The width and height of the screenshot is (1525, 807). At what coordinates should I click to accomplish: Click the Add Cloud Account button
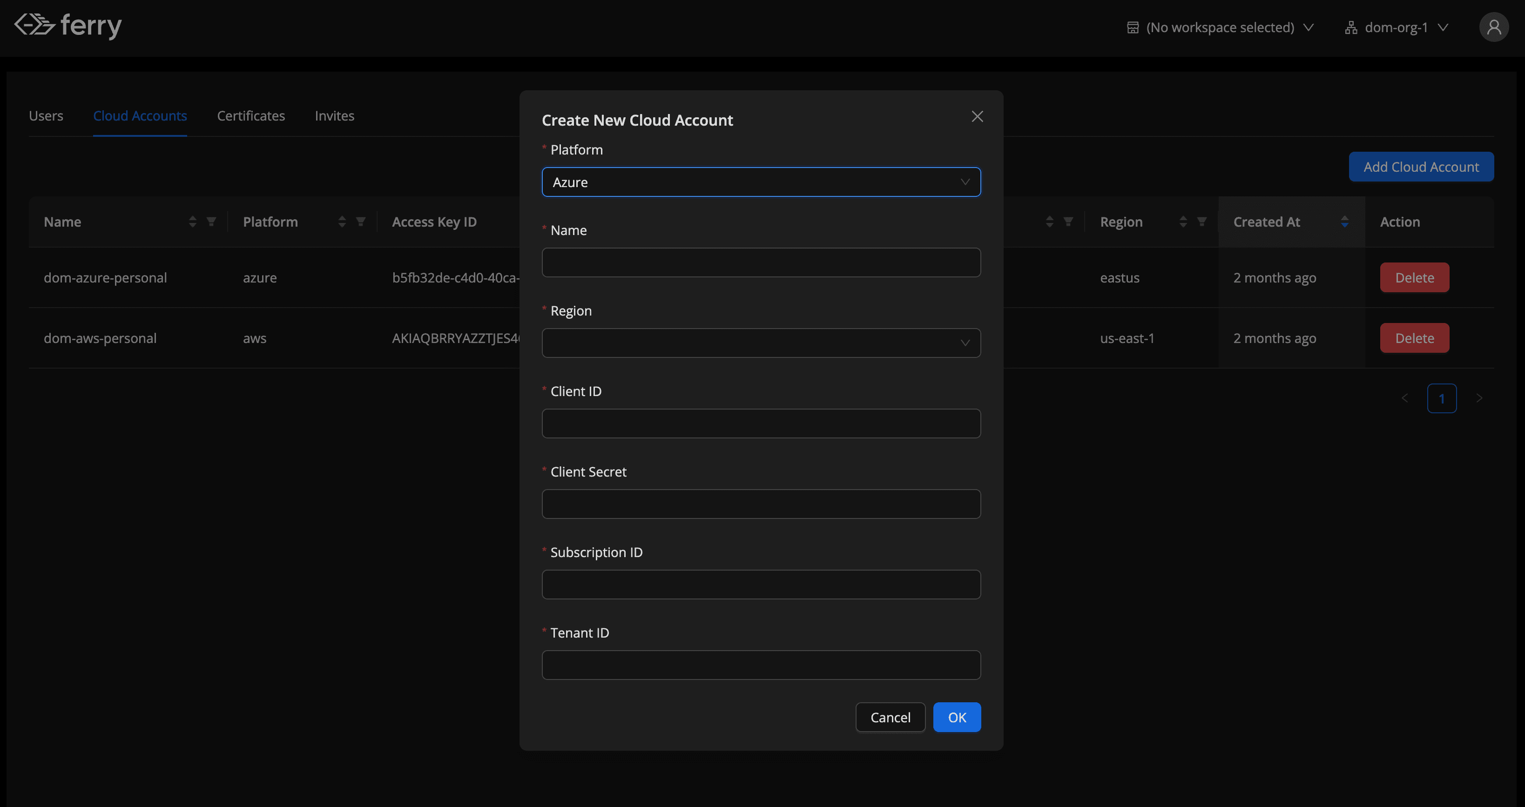1421,167
